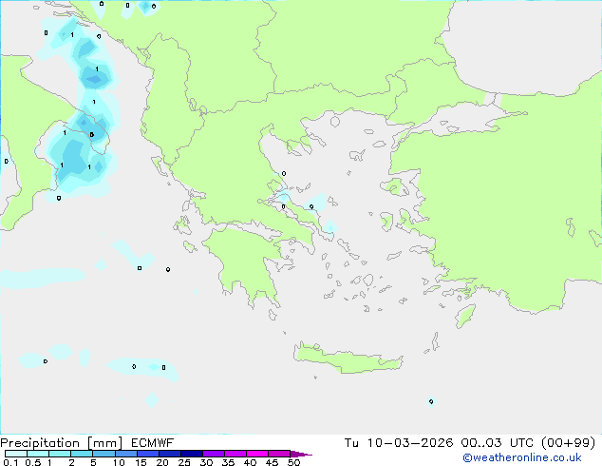Click the 'Precipitation [mm]' title text
602x466 pixels.
(62, 443)
